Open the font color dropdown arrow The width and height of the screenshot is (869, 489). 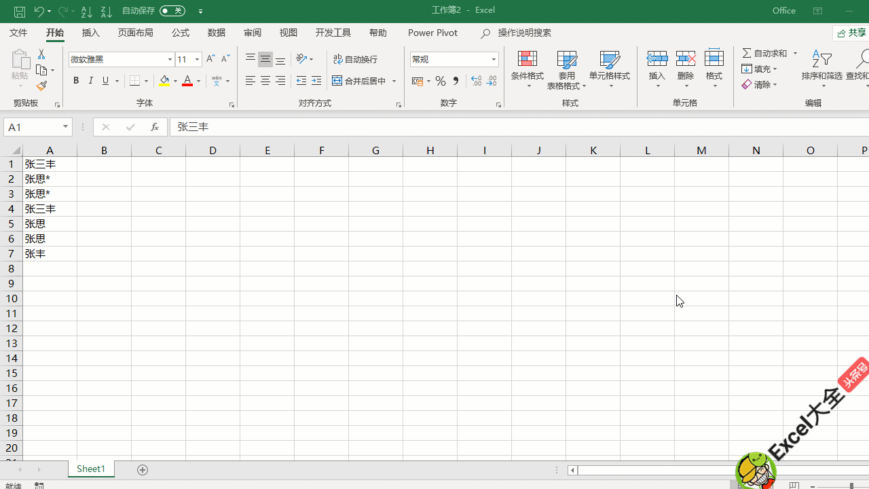click(198, 81)
